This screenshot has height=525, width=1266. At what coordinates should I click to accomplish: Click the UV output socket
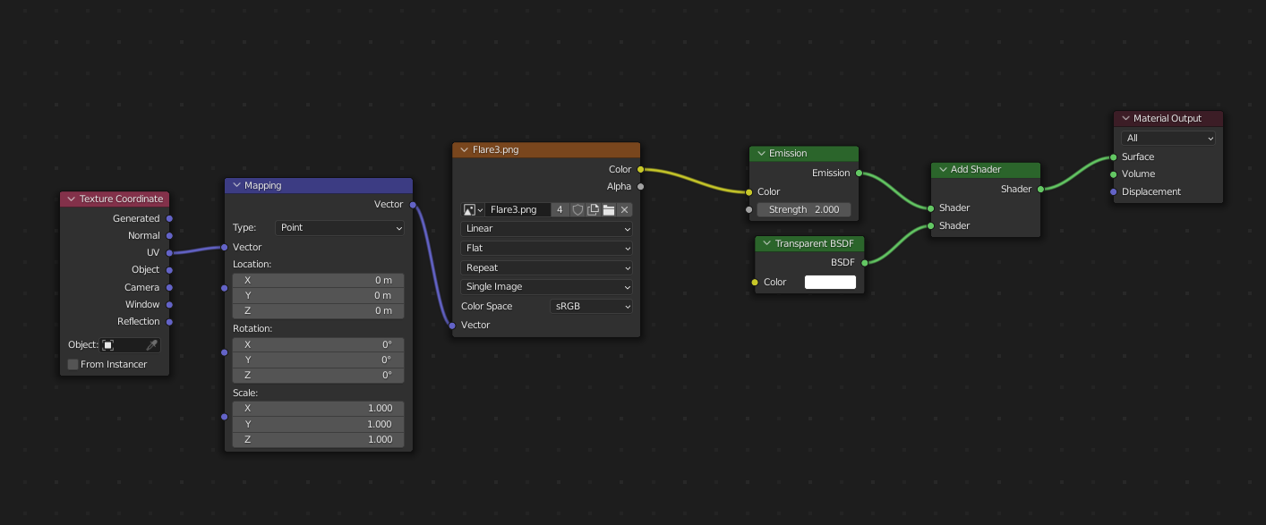169,252
